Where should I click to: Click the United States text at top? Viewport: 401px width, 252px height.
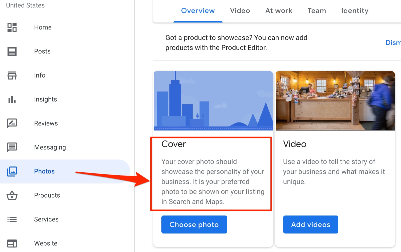pos(25,5)
